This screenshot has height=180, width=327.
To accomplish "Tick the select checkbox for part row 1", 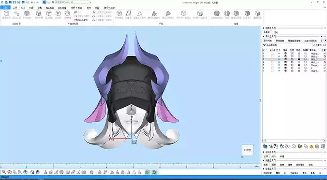I will (x=272, y=54).
